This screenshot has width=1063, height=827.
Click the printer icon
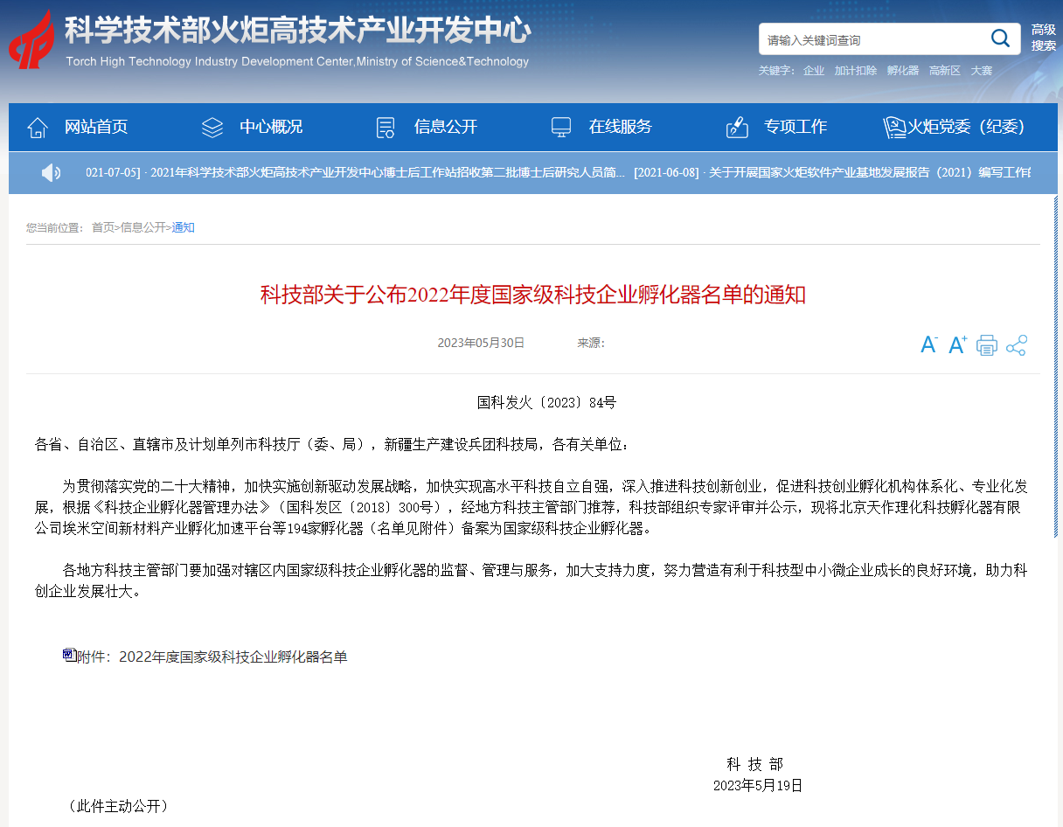[987, 345]
